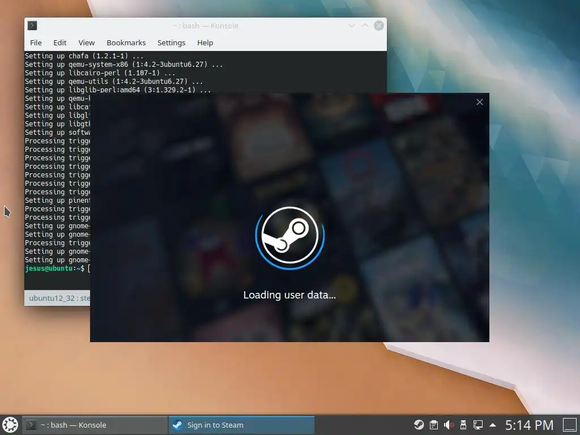Click the Steam logo in loading dialog
Screen dimensions: 580x435
tap(290, 235)
